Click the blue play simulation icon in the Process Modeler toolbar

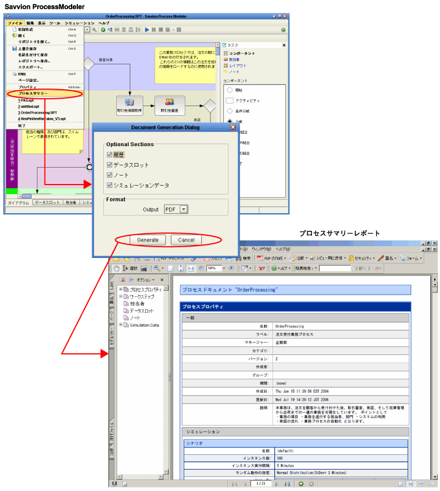tap(147, 30)
